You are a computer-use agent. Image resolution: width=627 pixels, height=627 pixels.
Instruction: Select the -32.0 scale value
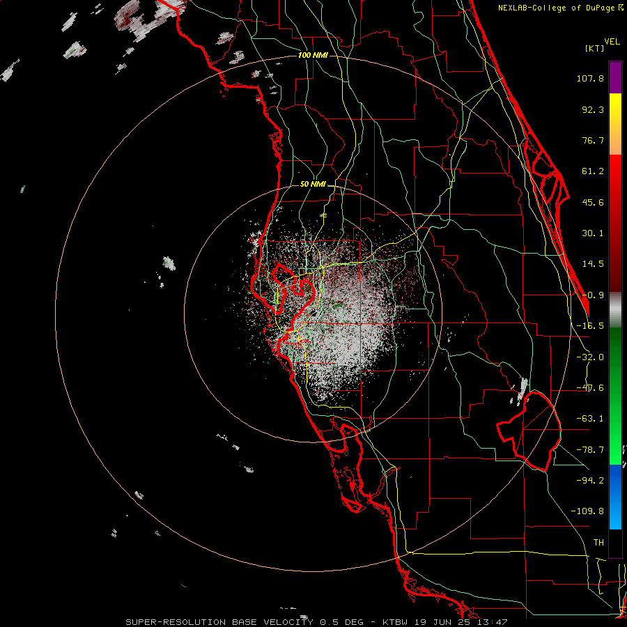590,357
